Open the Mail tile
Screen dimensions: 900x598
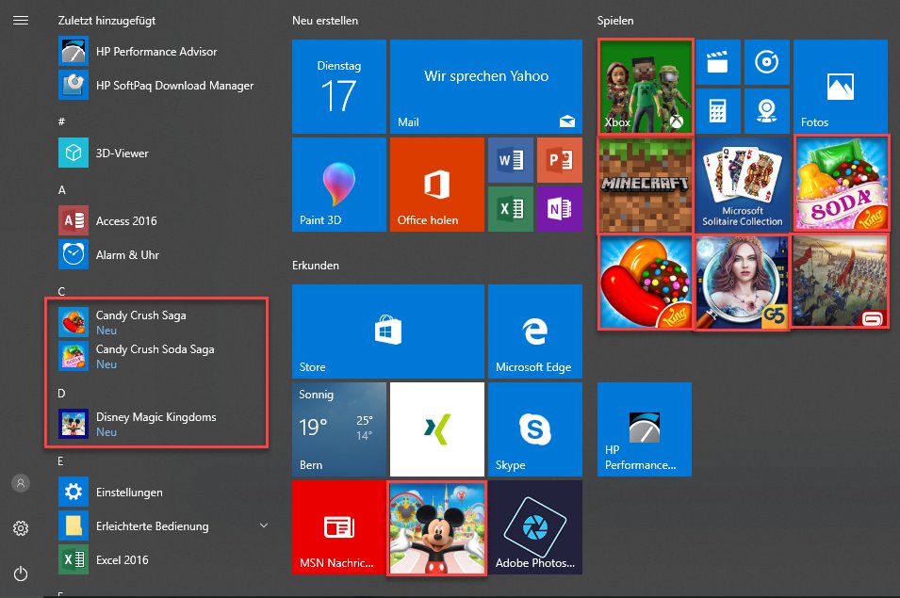click(x=486, y=87)
